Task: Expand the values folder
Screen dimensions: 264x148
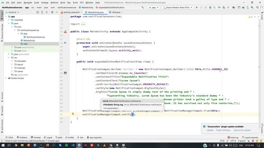Action: [x=12, y=71]
